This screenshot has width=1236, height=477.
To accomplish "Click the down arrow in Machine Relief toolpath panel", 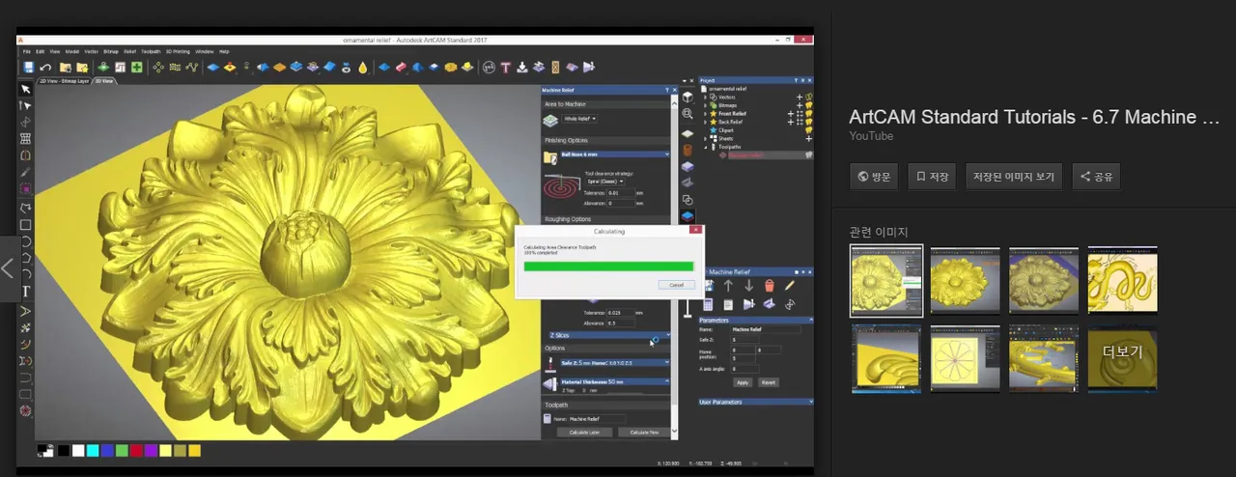I will [x=748, y=286].
